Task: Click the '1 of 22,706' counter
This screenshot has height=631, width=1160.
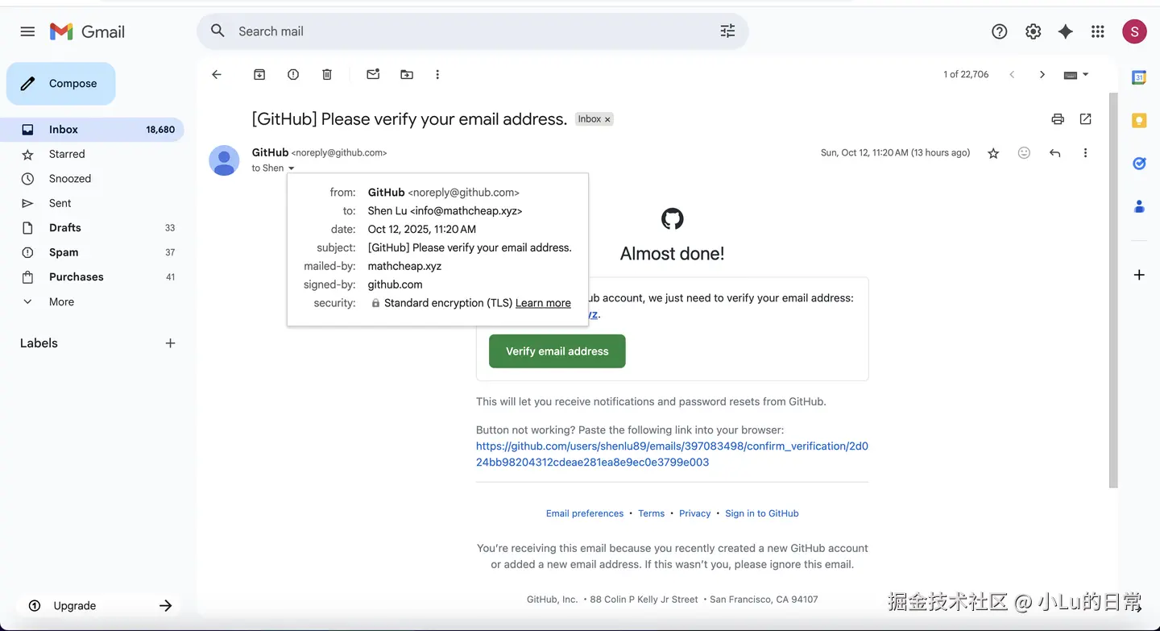Action: [x=966, y=74]
